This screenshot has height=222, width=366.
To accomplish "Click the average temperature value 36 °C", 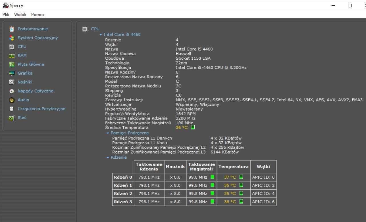I will pos(182,127).
